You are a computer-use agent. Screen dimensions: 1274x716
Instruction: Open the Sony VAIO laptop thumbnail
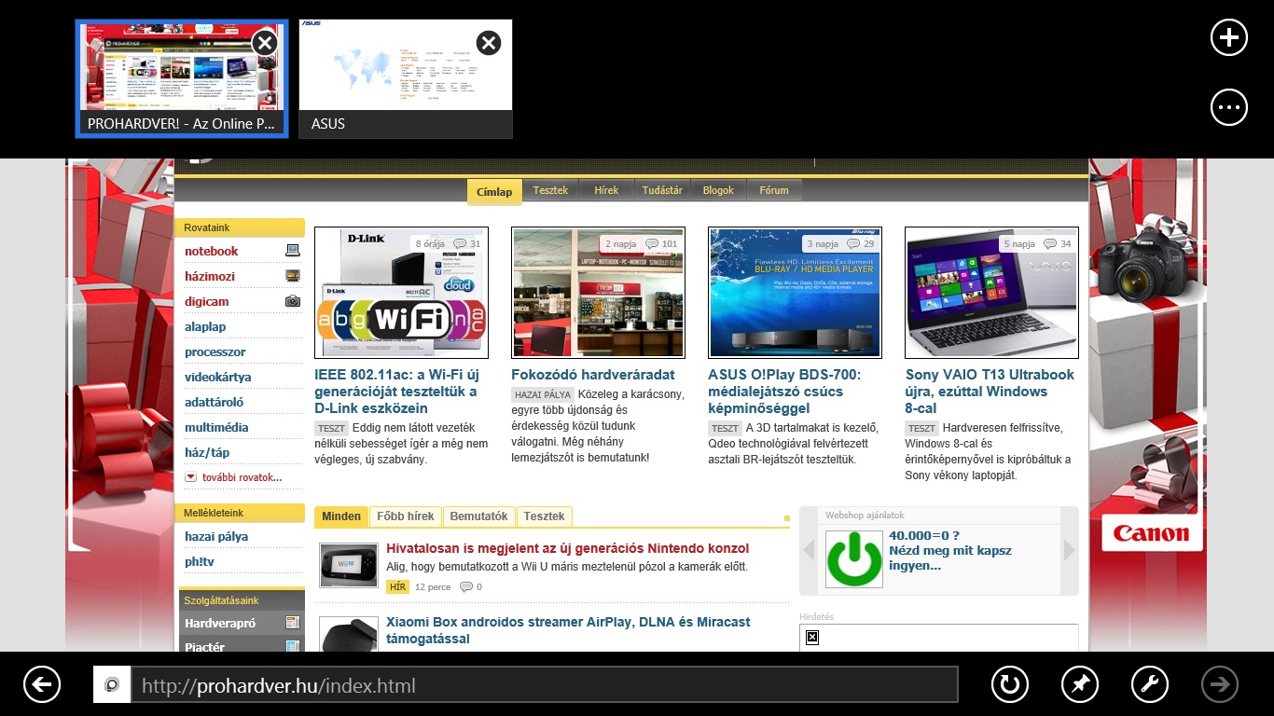point(991,293)
